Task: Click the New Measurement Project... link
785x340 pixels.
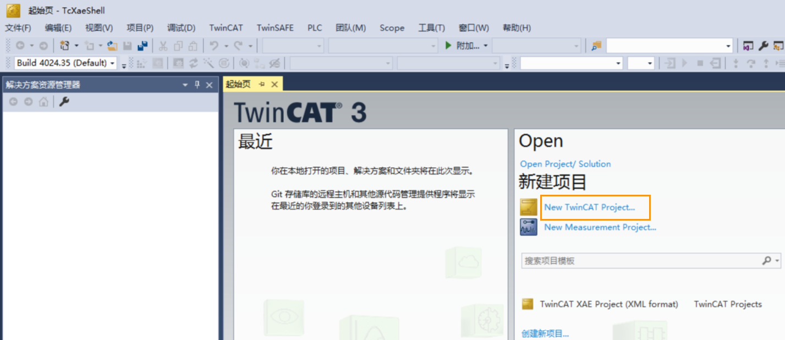Action: (x=600, y=227)
